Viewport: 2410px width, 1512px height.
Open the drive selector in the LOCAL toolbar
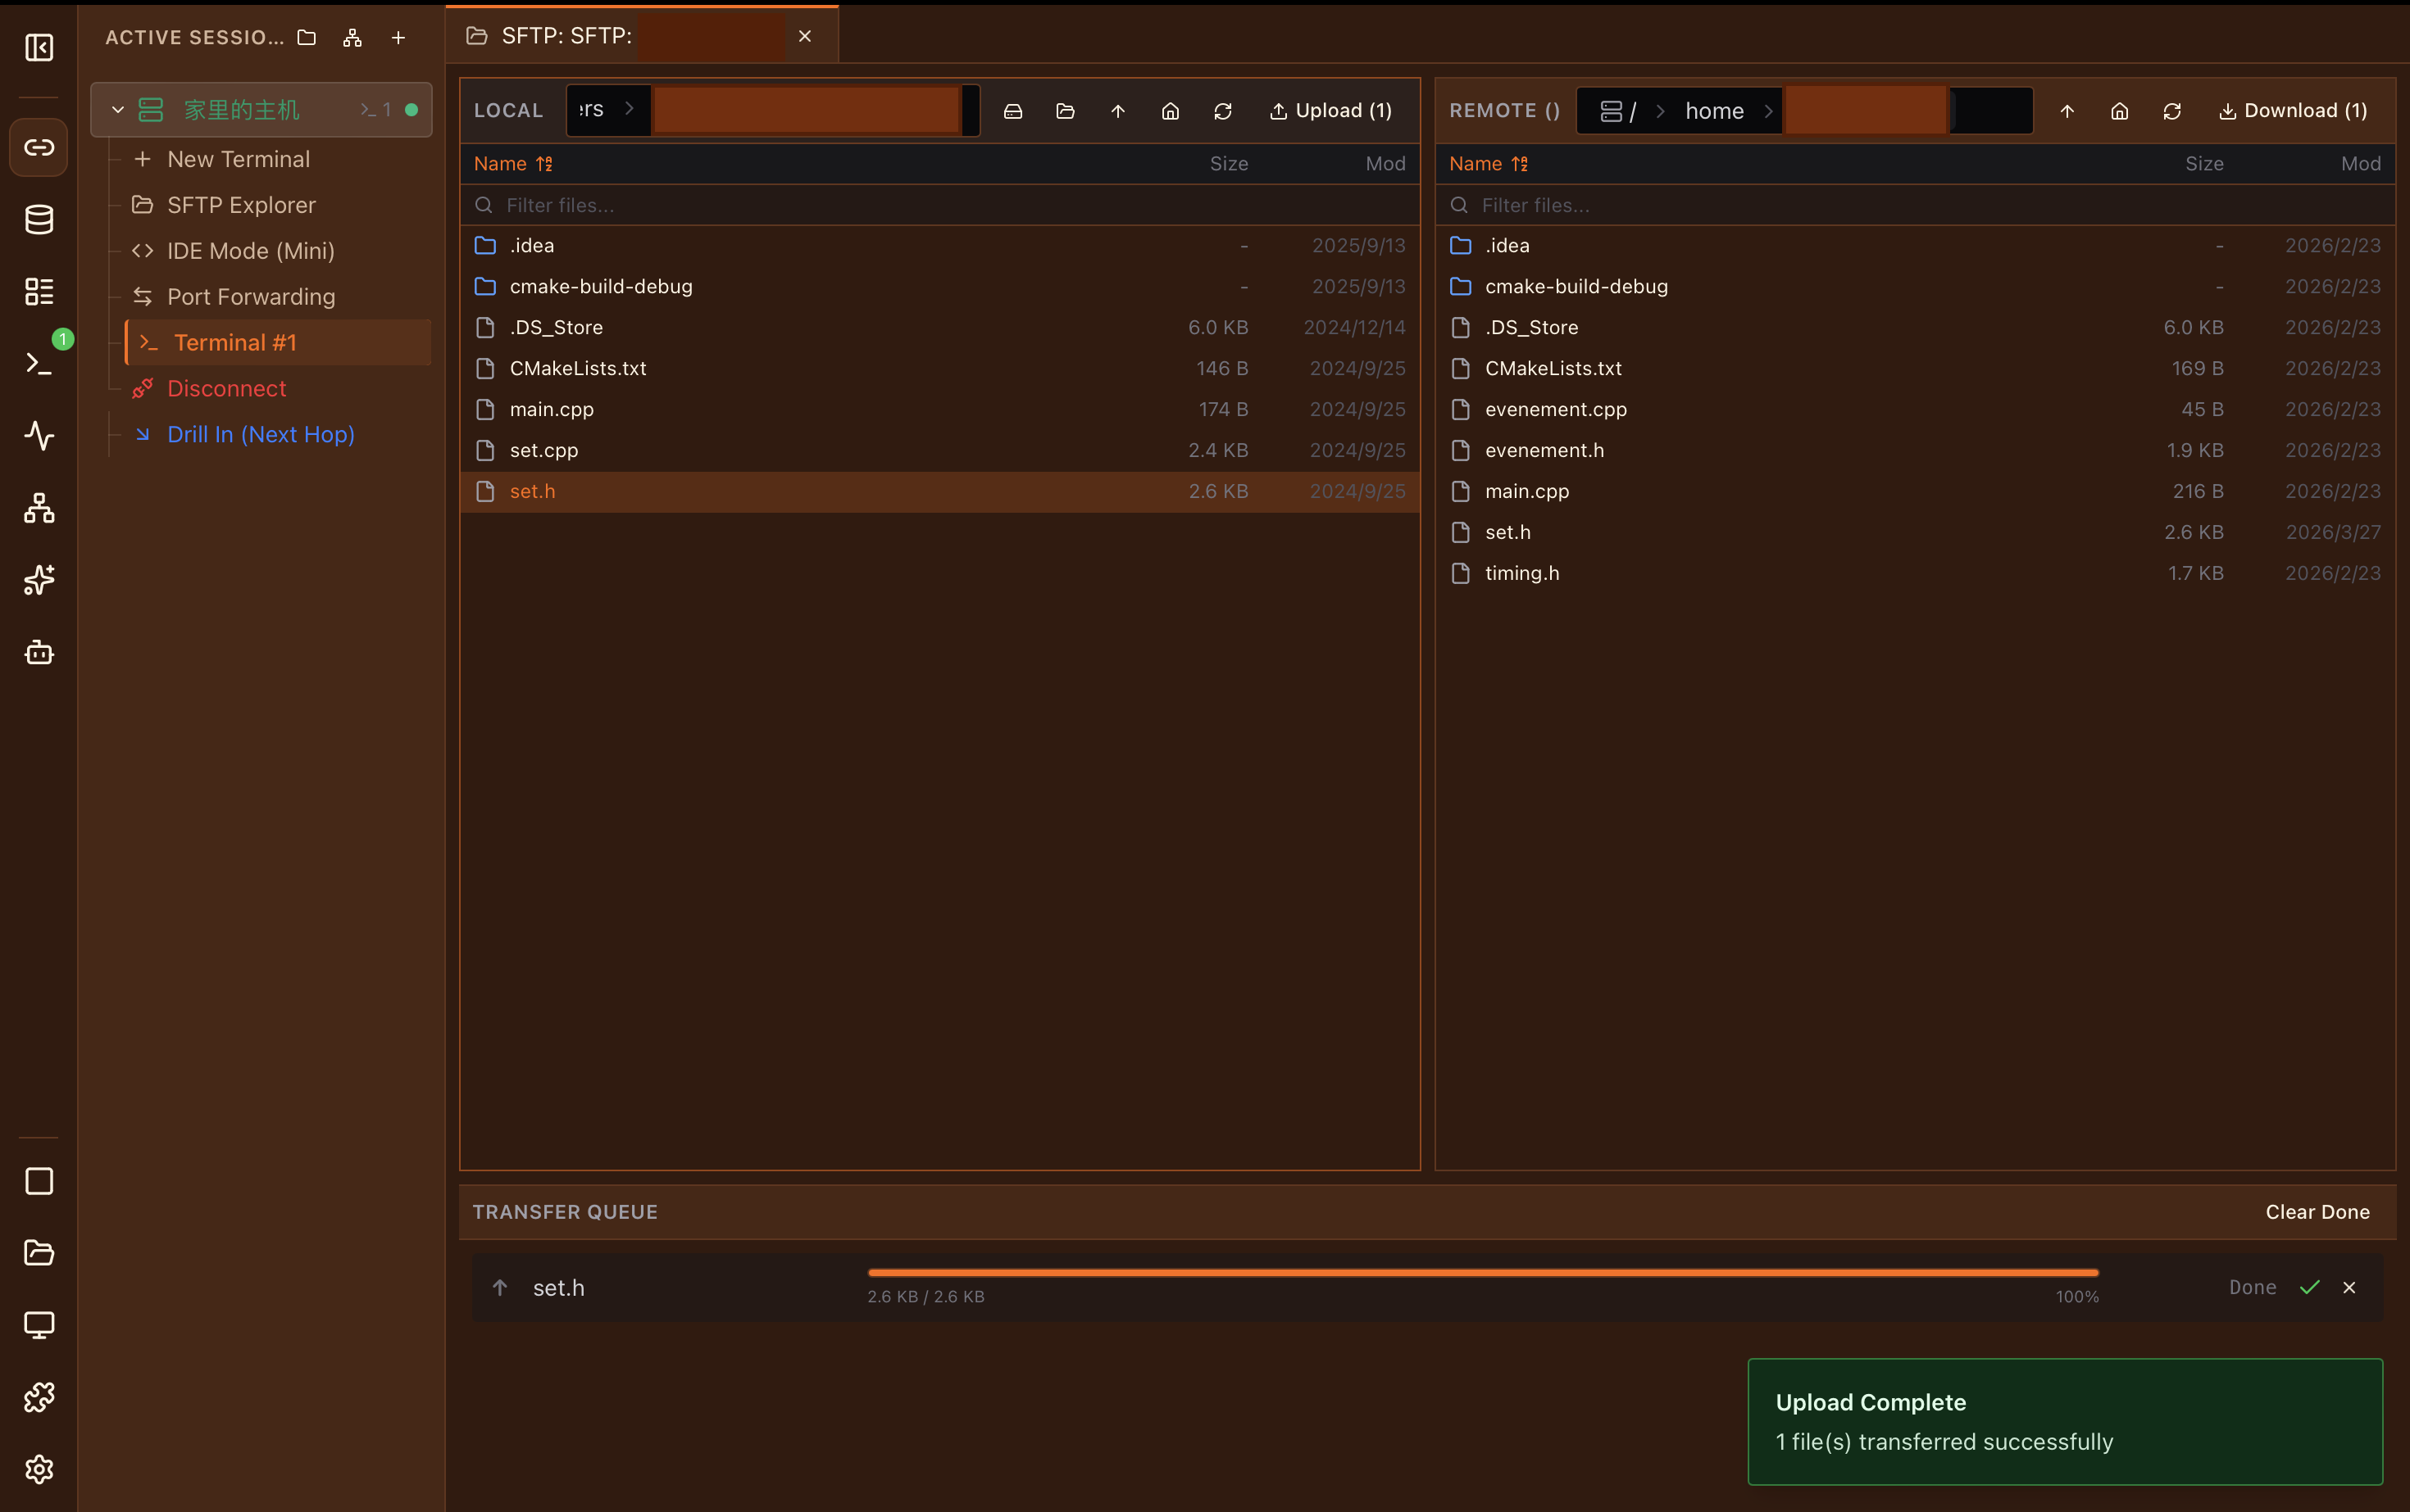point(1014,111)
